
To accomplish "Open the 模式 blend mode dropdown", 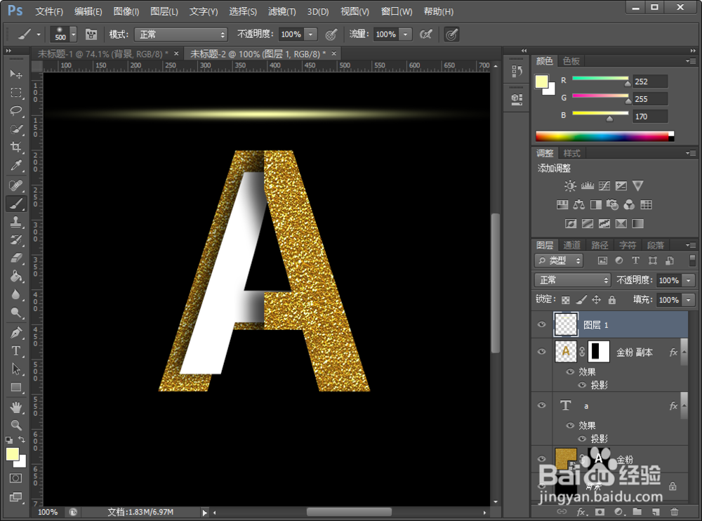I will pos(181,34).
